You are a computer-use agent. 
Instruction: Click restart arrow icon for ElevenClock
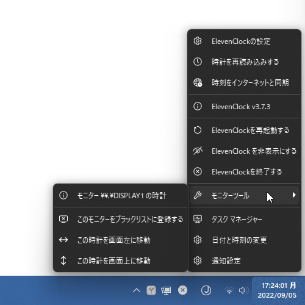pyautogui.click(x=198, y=130)
